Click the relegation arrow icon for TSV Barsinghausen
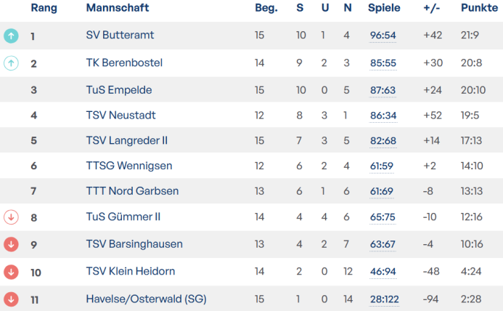503x311 pixels. (x=11, y=244)
